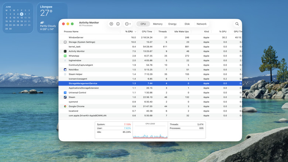Screen dimensions: 288x162
Task: Click the Idle 85.24% statistic
Action: 114,132
